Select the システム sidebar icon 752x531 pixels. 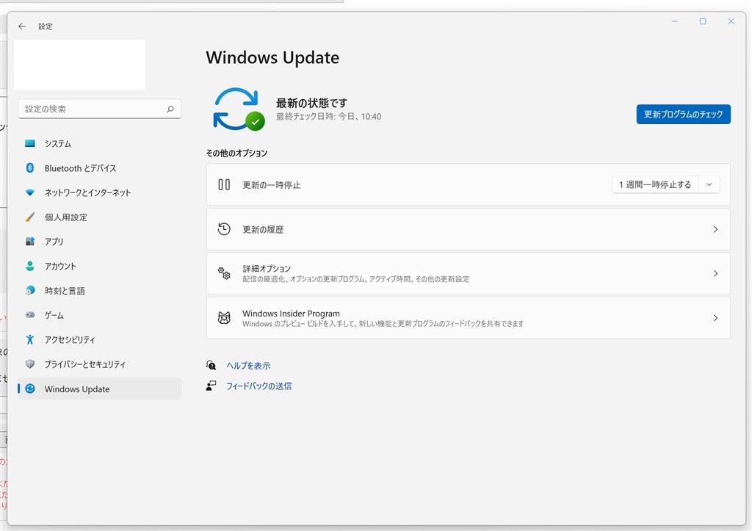tap(29, 143)
